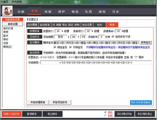Click the blue 同步本机其他角色 button
The image size is (157, 120).
141,102
